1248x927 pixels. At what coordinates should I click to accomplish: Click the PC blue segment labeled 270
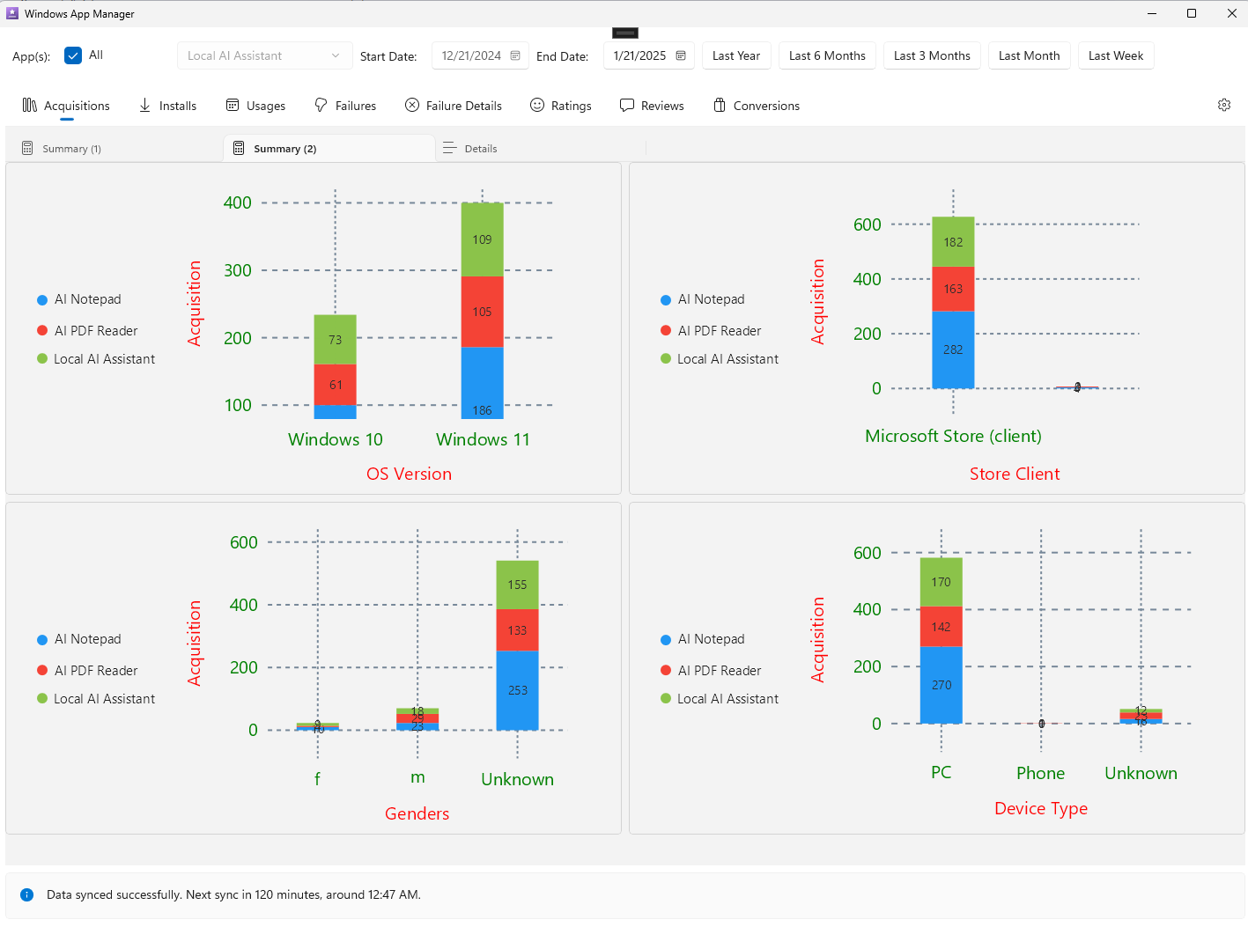coord(942,685)
